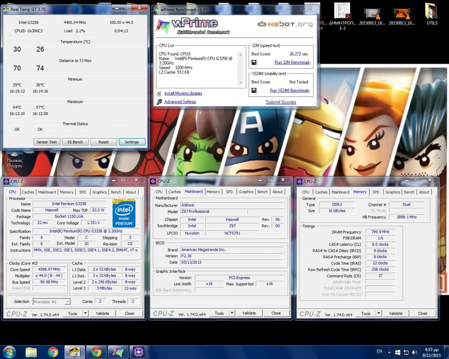Image resolution: width=449 pixels, height=359 pixels.
Task: Click the Sensor Test button in Real Temp
Action: [47, 142]
